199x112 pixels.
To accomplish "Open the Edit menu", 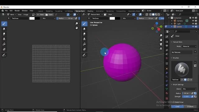I will click(x=11, y=11).
